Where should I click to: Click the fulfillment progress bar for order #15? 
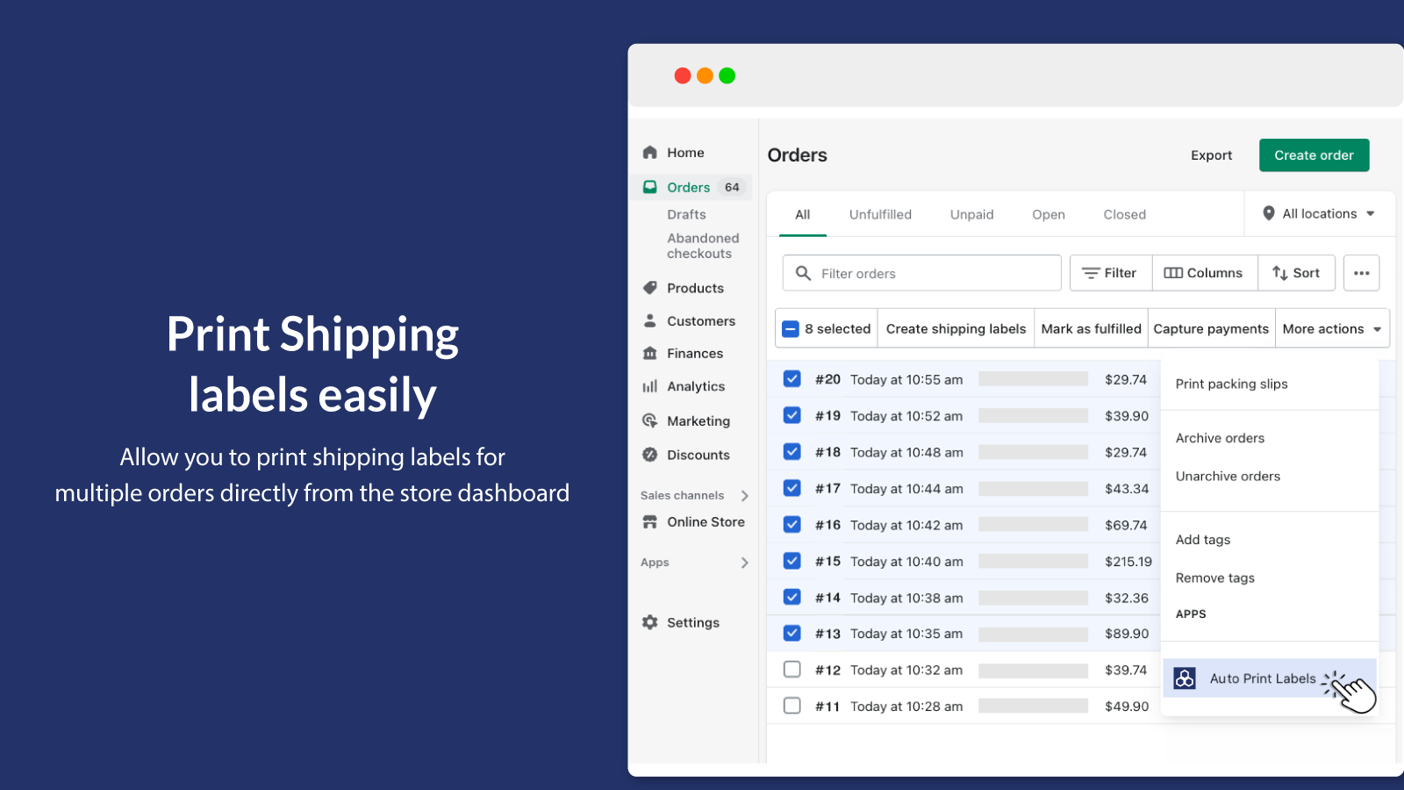(1033, 561)
